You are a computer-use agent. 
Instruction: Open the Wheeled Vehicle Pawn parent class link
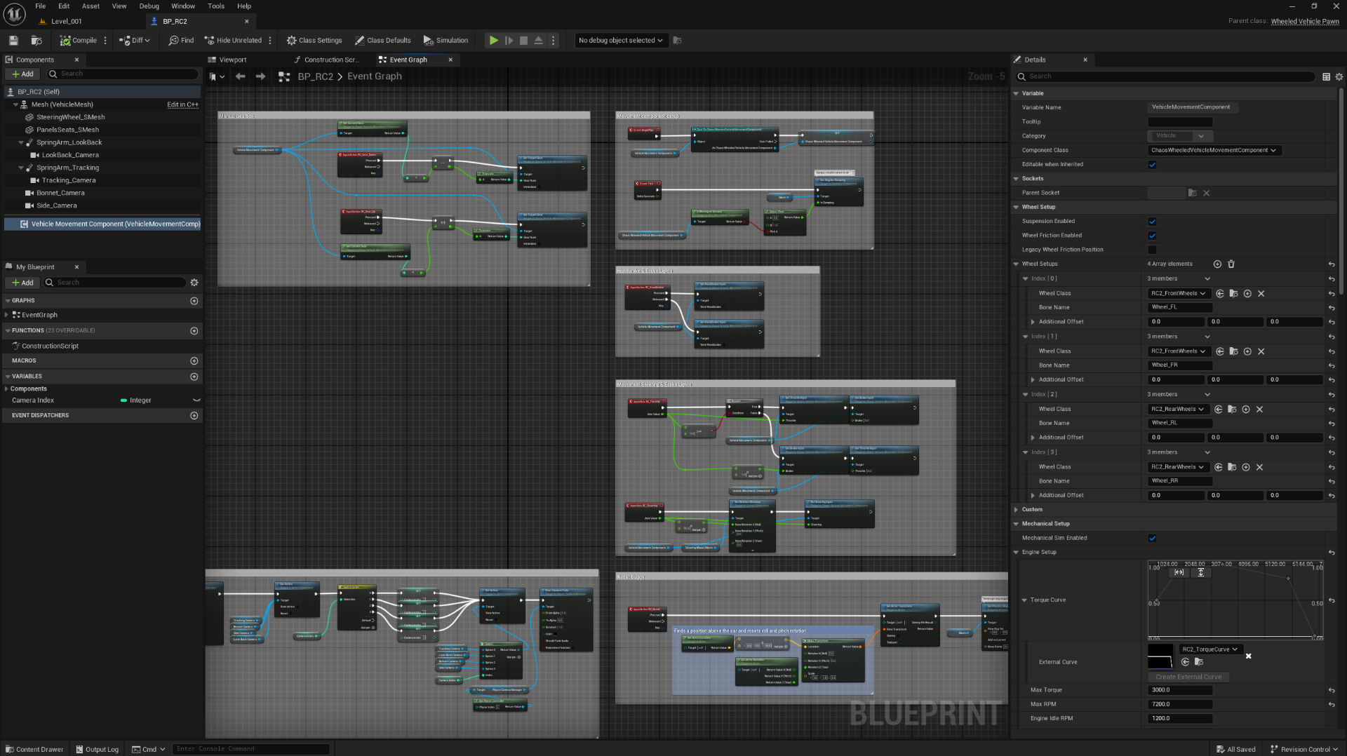[x=1304, y=21]
